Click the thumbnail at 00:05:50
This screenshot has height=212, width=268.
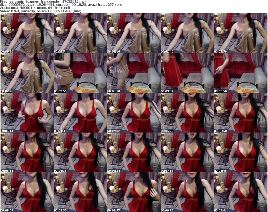pos(241,113)
